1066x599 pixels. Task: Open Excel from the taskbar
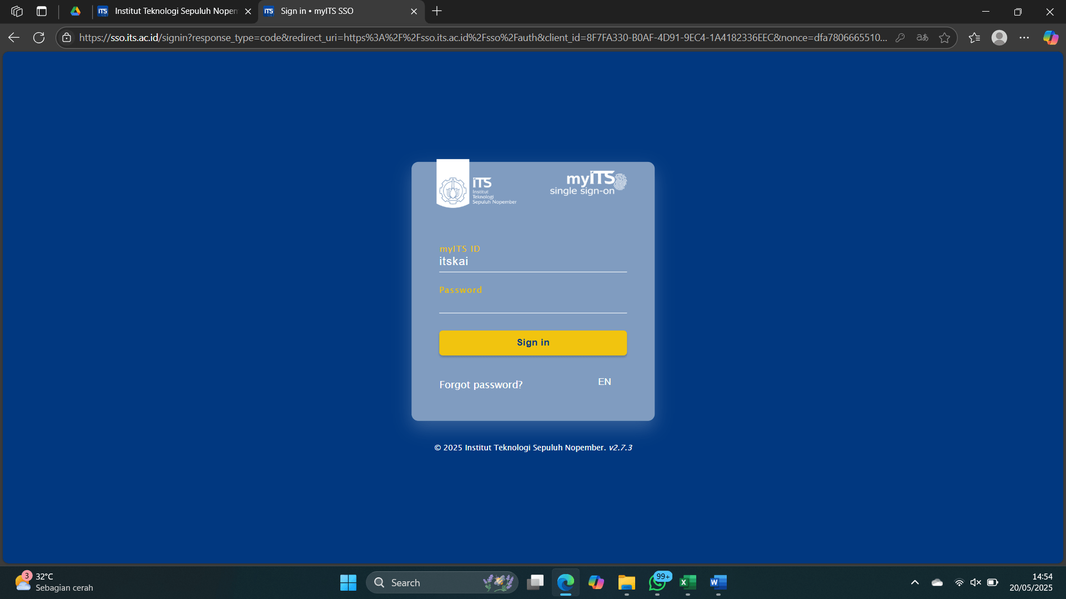688,582
